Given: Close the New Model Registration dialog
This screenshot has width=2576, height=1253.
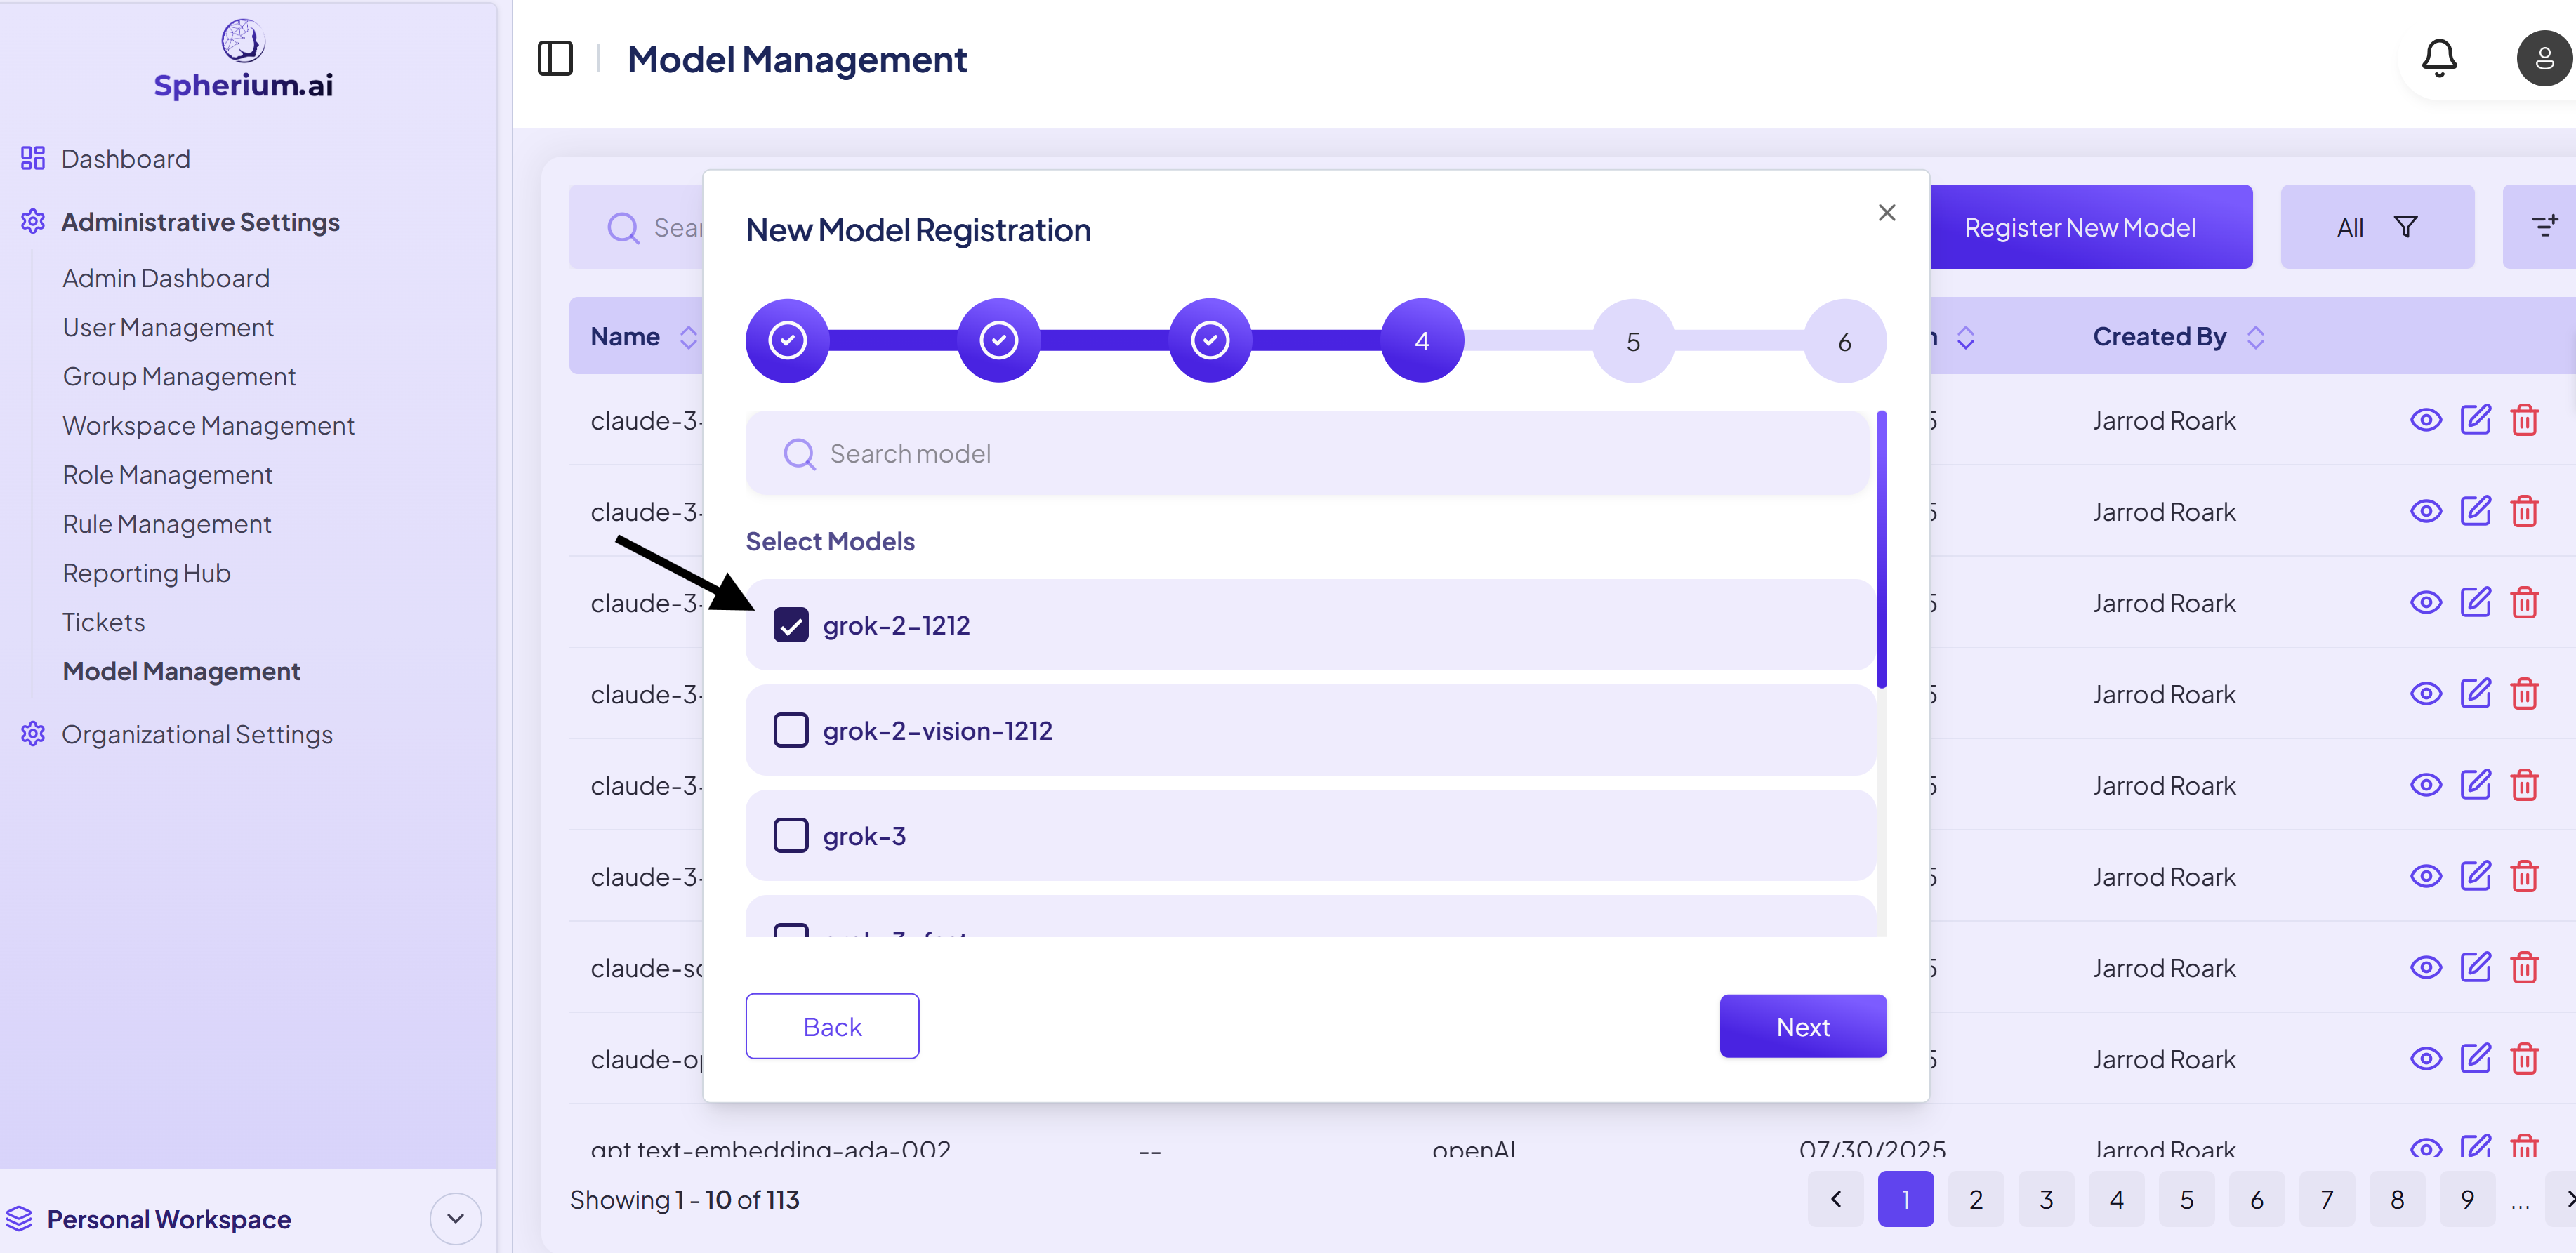Looking at the screenshot, I should (x=1886, y=213).
